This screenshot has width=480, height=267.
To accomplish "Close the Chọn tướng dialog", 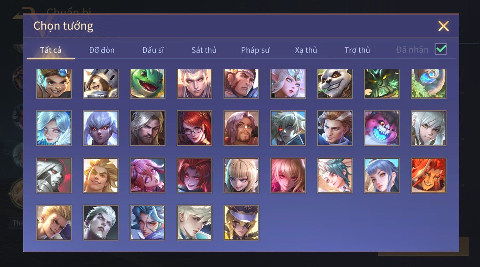I will (x=443, y=26).
